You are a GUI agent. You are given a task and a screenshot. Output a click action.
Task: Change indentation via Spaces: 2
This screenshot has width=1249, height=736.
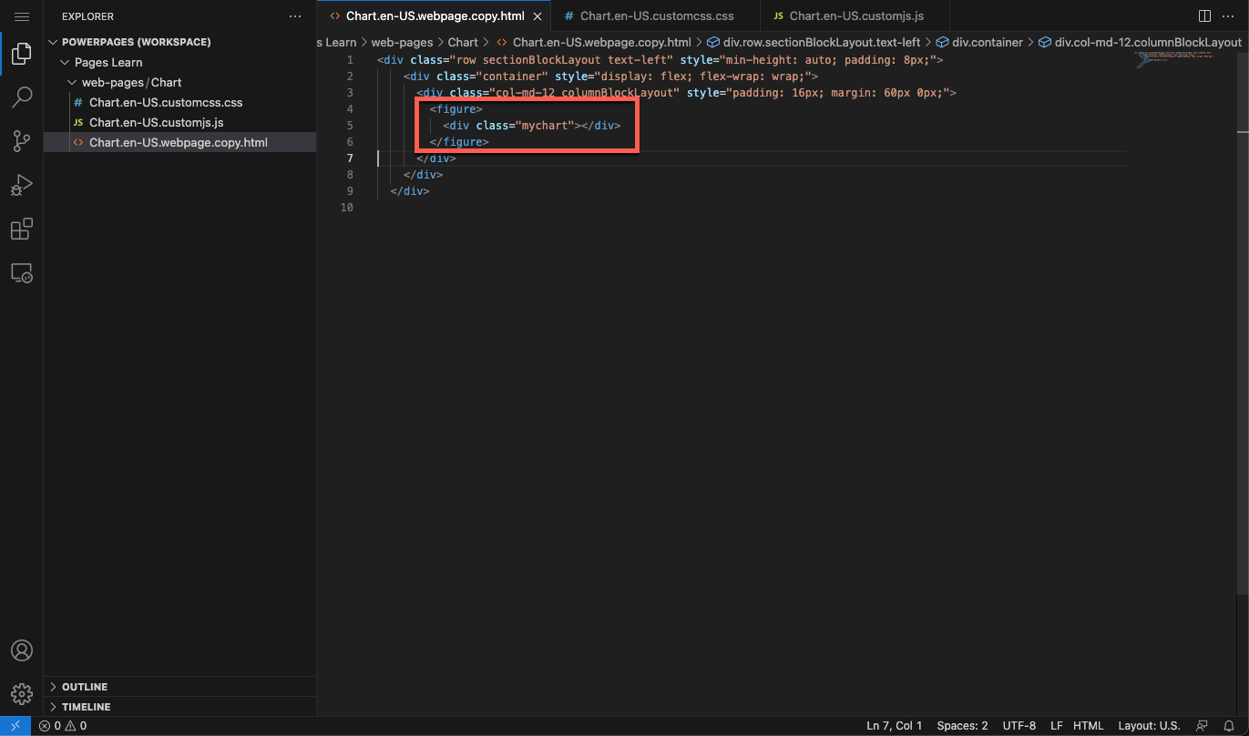pos(962,726)
